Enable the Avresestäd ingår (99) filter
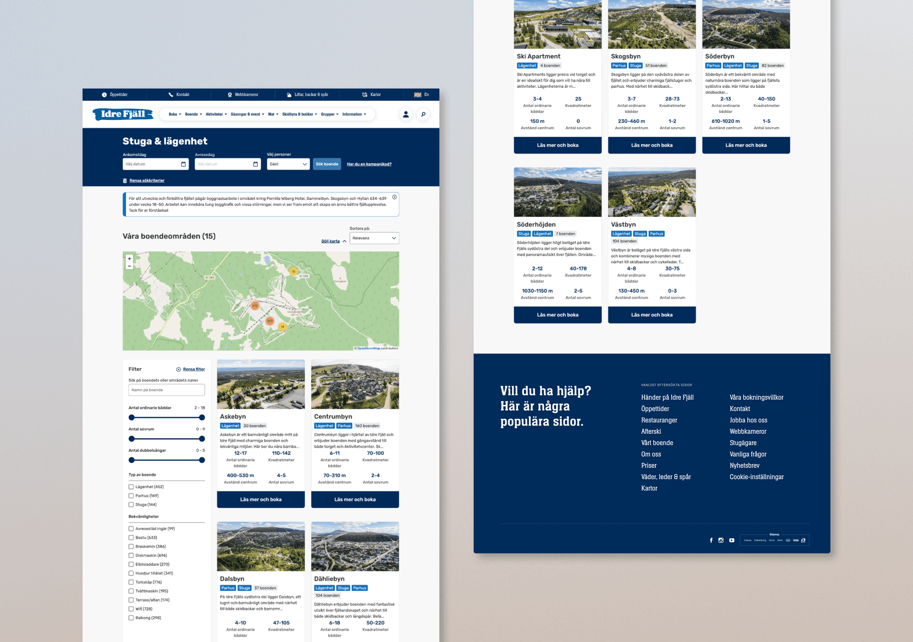The width and height of the screenshot is (913, 642). [131, 529]
